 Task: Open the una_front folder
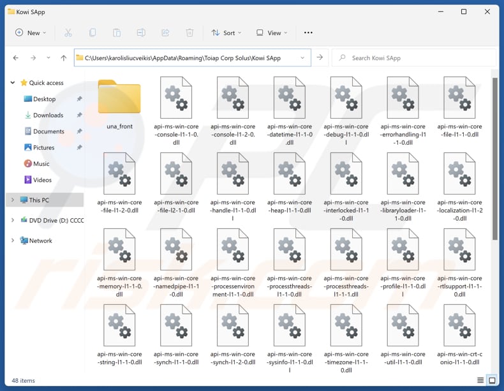pos(119,102)
